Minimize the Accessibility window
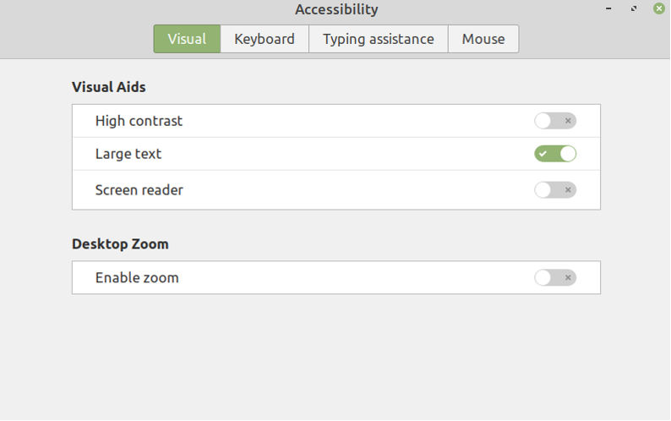 tap(608, 9)
